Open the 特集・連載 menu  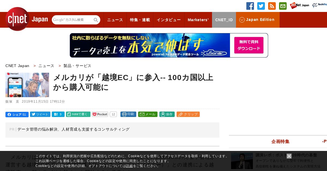[x=140, y=20]
